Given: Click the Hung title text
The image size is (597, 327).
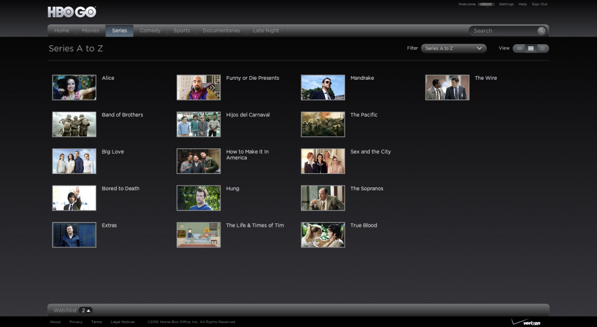Looking at the screenshot, I should point(233,189).
